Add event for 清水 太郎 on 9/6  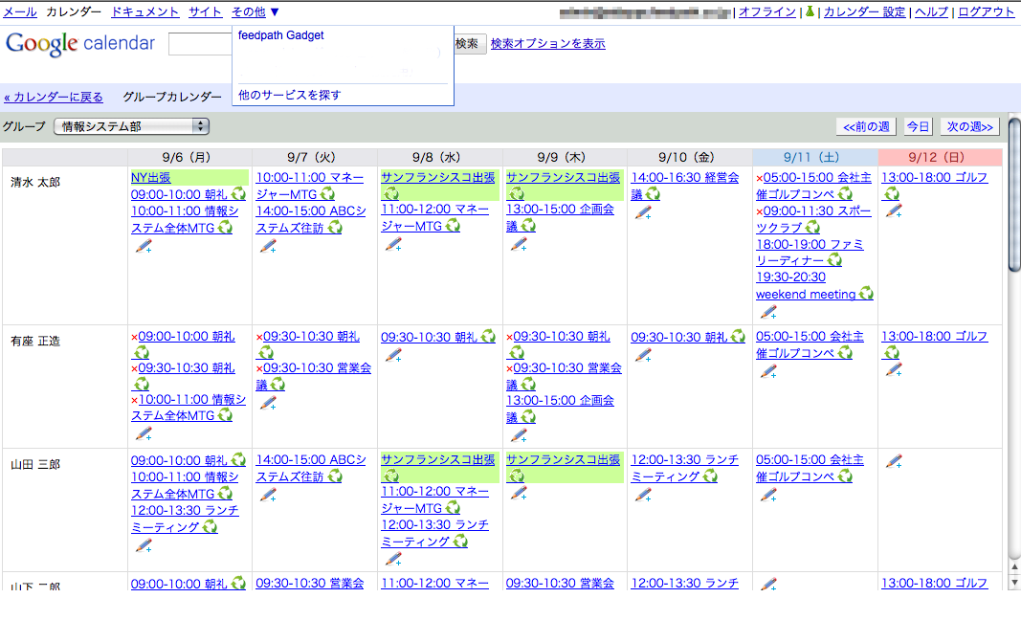[x=144, y=246]
